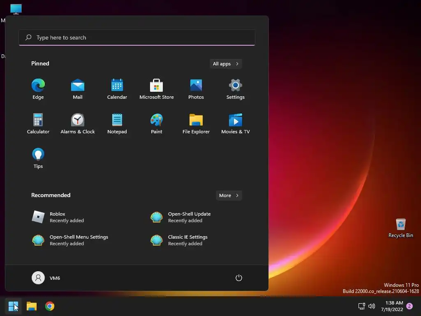Launch Alarms & Clock

[x=78, y=123]
